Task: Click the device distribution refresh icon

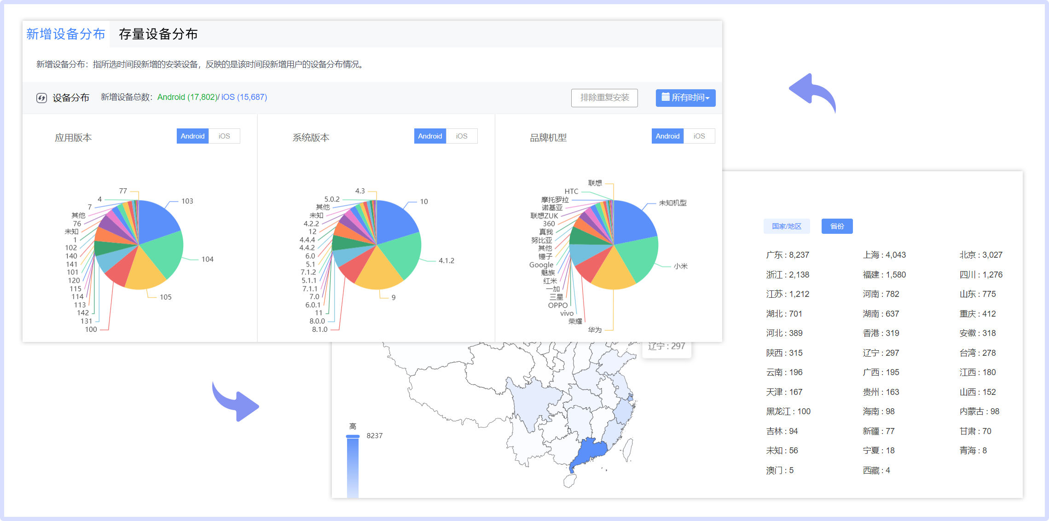Action: tap(41, 98)
